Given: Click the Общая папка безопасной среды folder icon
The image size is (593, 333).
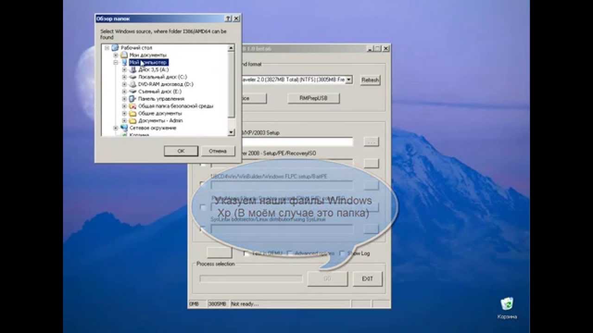Looking at the screenshot, I should [x=132, y=106].
